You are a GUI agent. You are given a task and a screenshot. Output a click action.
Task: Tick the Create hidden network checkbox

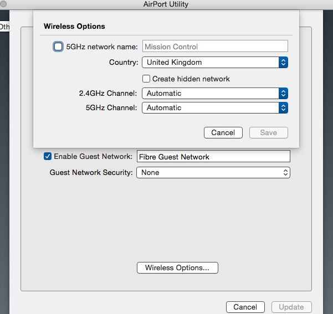[x=146, y=79]
